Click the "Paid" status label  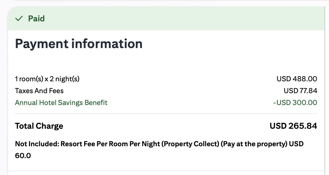[x=36, y=19]
